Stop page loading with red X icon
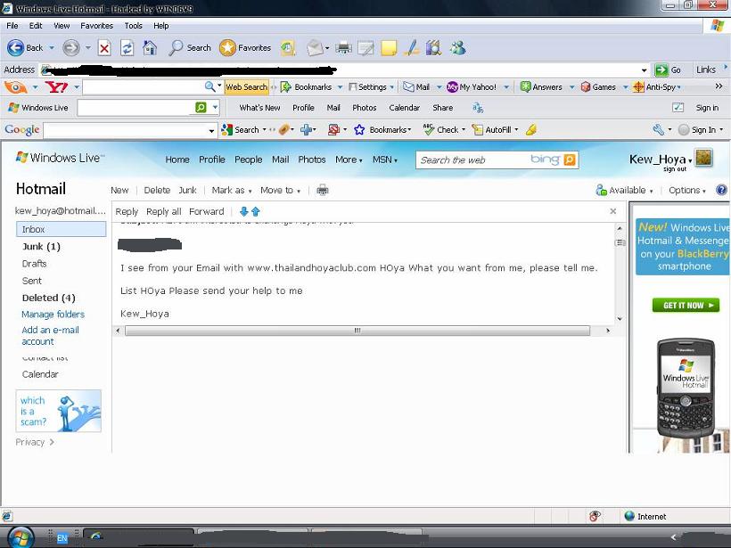This screenshot has height=548, width=731. (104, 47)
